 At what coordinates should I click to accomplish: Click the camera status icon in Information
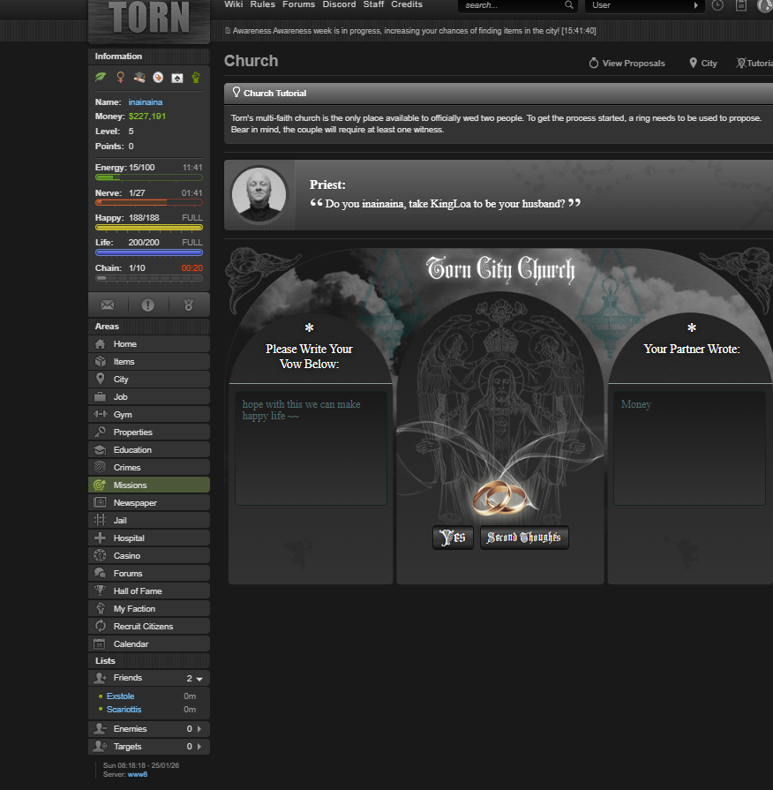tap(177, 78)
